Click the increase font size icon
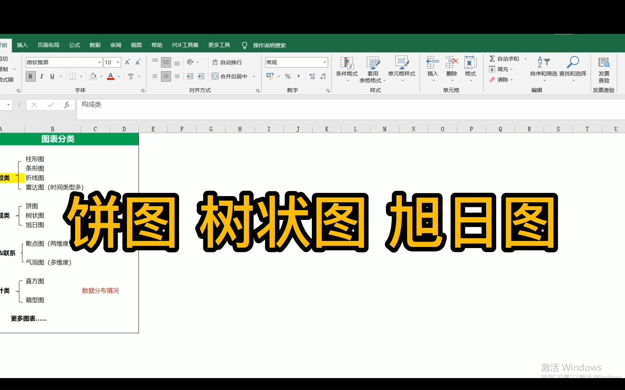 127,62
